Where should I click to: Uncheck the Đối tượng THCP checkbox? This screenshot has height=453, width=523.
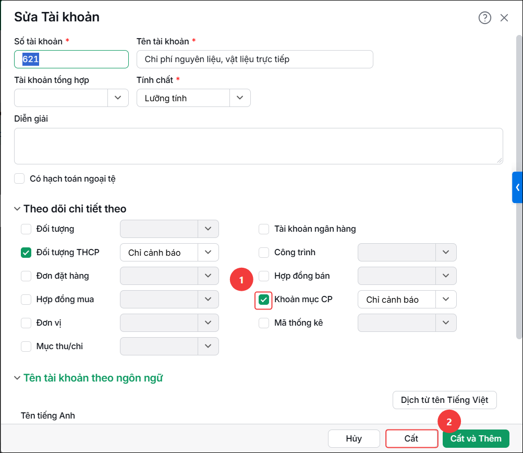(x=26, y=253)
